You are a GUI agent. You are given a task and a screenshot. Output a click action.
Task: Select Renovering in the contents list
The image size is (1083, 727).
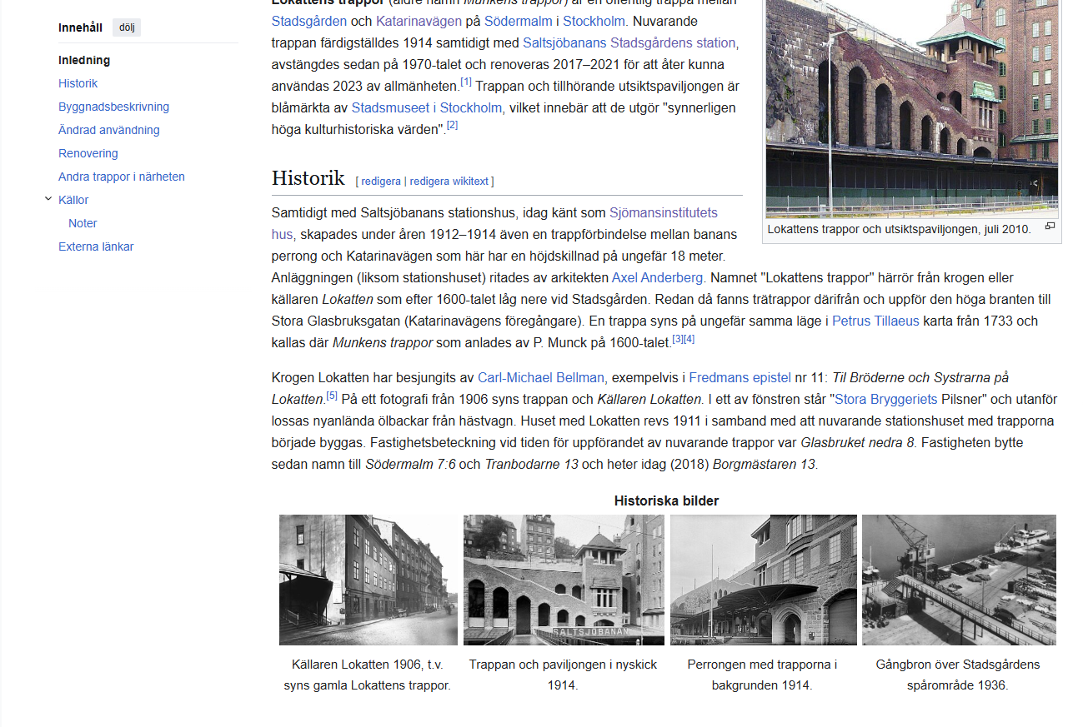88,153
